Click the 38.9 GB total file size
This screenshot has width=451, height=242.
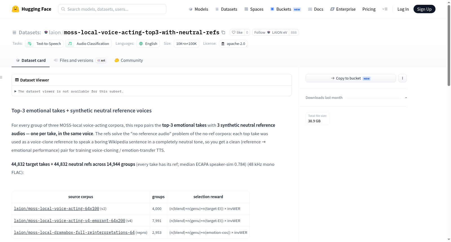314,121
